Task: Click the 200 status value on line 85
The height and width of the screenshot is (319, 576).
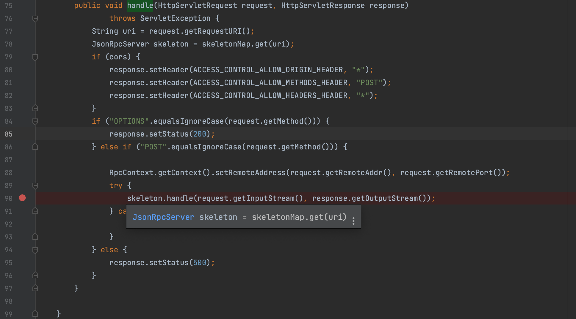Action: click(200, 134)
